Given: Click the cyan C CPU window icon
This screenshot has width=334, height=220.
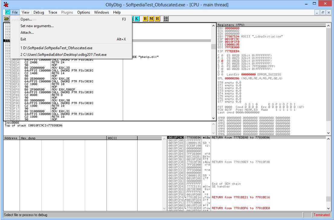Looking at the screenshot, I should coord(7,12).
